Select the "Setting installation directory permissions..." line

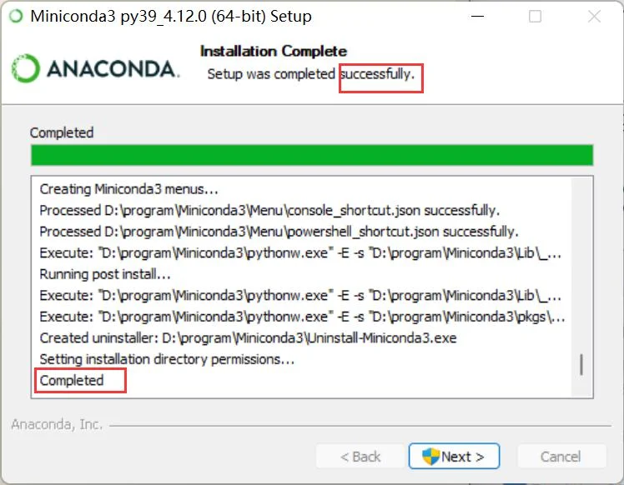[167, 359]
